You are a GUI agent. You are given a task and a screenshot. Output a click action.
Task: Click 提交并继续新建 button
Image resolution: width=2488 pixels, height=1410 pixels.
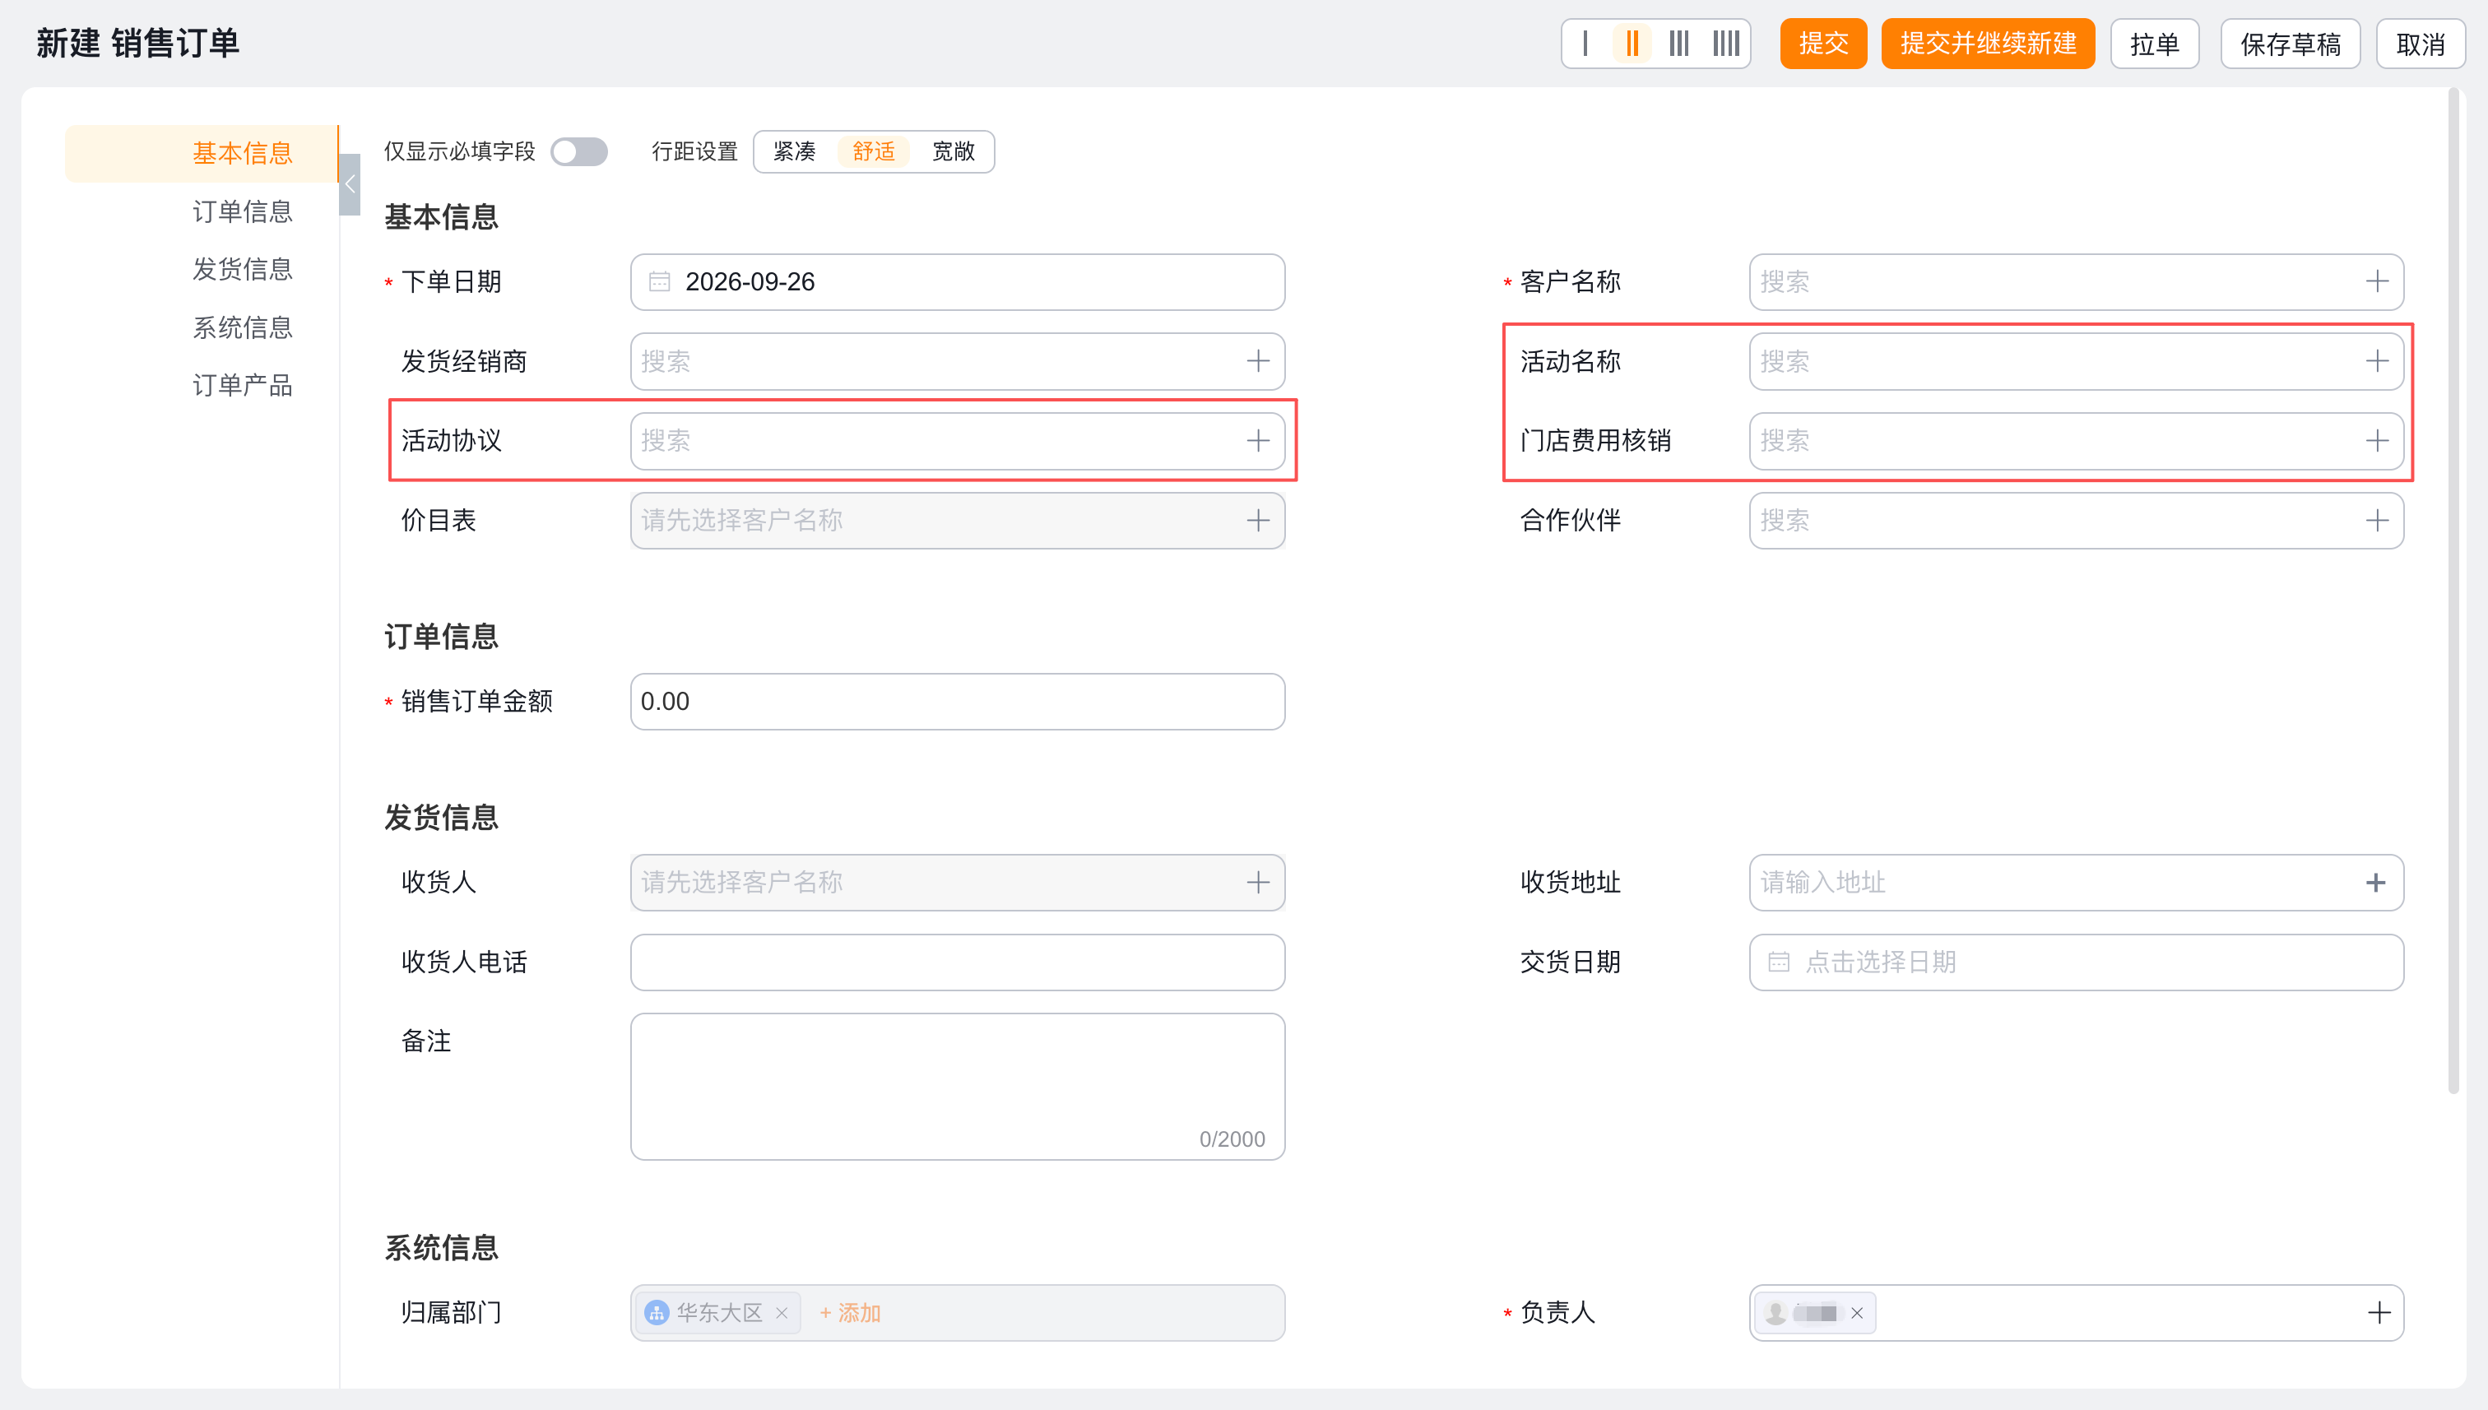click(x=1987, y=44)
